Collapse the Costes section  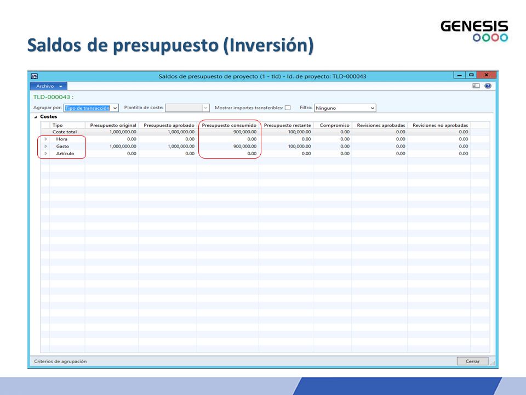[36, 117]
